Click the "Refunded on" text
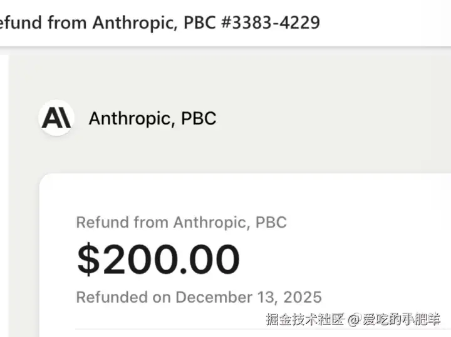 click(123, 296)
